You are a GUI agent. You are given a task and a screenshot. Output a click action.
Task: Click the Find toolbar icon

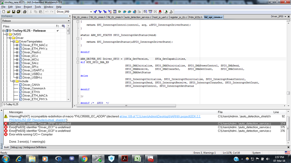point(105,12)
